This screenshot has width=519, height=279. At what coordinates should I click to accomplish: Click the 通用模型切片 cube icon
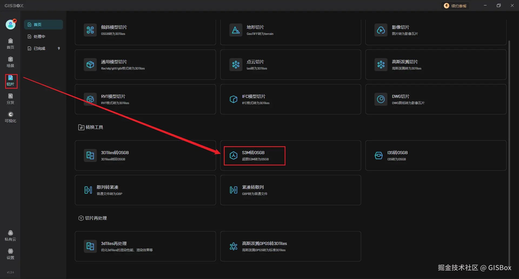(90, 65)
